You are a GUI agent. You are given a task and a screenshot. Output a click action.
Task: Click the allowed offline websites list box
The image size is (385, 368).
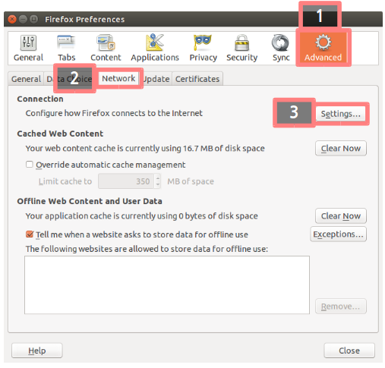pyautogui.click(x=167, y=285)
